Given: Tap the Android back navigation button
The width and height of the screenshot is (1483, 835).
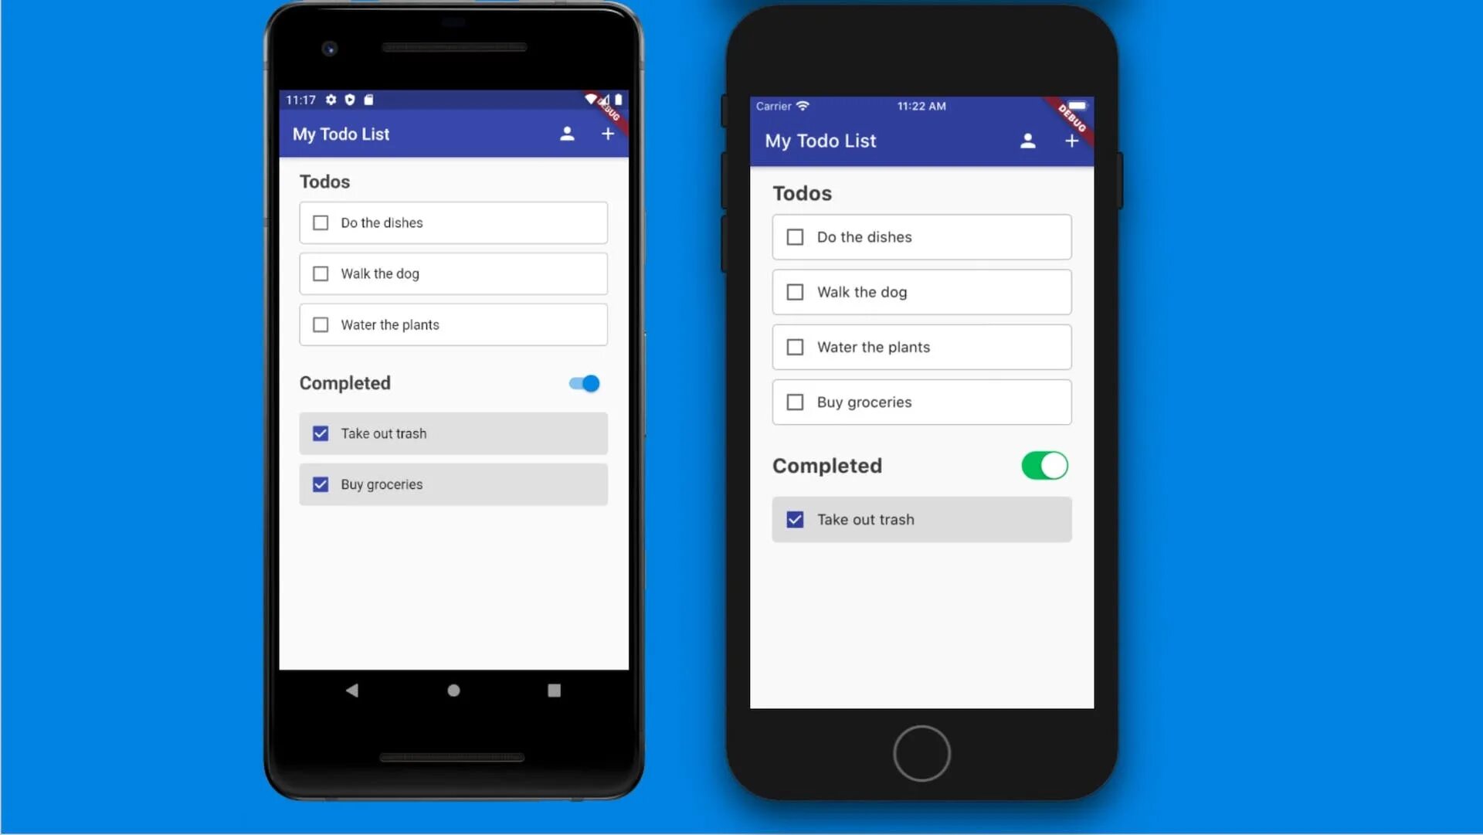Looking at the screenshot, I should pyautogui.click(x=352, y=691).
